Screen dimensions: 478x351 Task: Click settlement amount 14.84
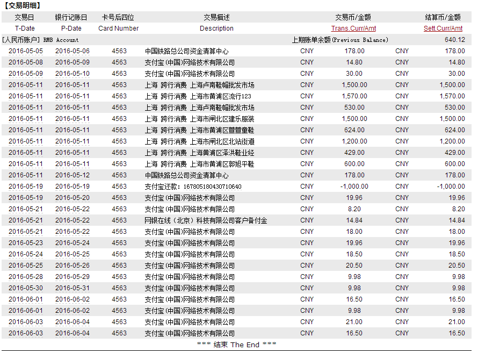point(457,220)
